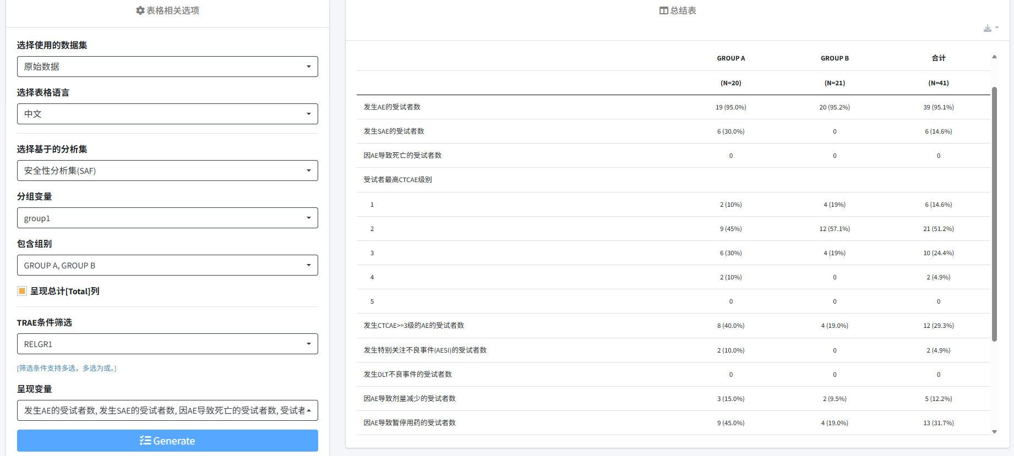The image size is (1014, 456).
Task: Click the list icon on the Generate button
Action: (x=145, y=441)
